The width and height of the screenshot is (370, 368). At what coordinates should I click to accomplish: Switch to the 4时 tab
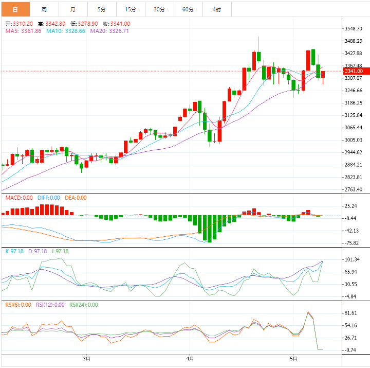(x=217, y=9)
